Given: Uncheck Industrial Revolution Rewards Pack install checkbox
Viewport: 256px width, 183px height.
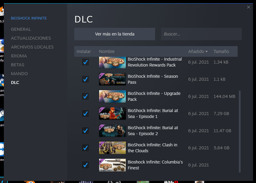Looking at the screenshot, I should tap(86, 62).
